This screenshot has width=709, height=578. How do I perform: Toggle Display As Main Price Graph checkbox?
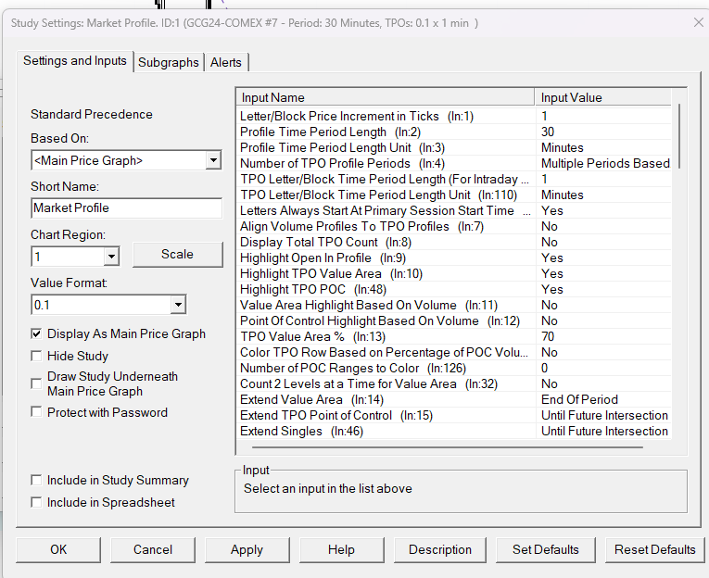(37, 333)
